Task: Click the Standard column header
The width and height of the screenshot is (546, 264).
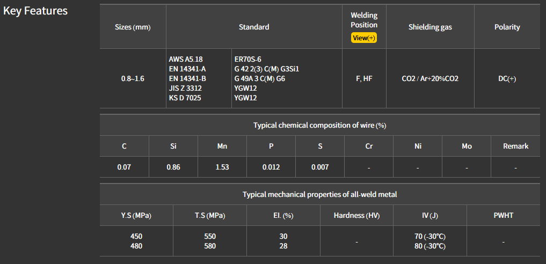Action: [x=254, y=27]
